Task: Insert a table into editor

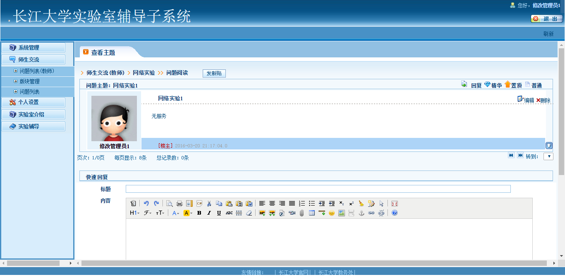Action: tap(312, 213)
